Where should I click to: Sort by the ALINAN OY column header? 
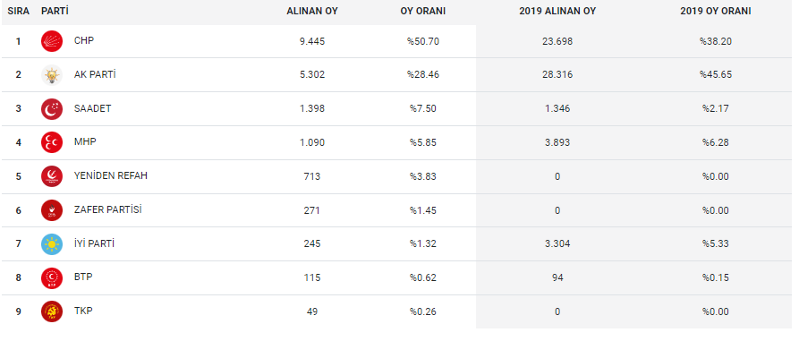[312, 12]
